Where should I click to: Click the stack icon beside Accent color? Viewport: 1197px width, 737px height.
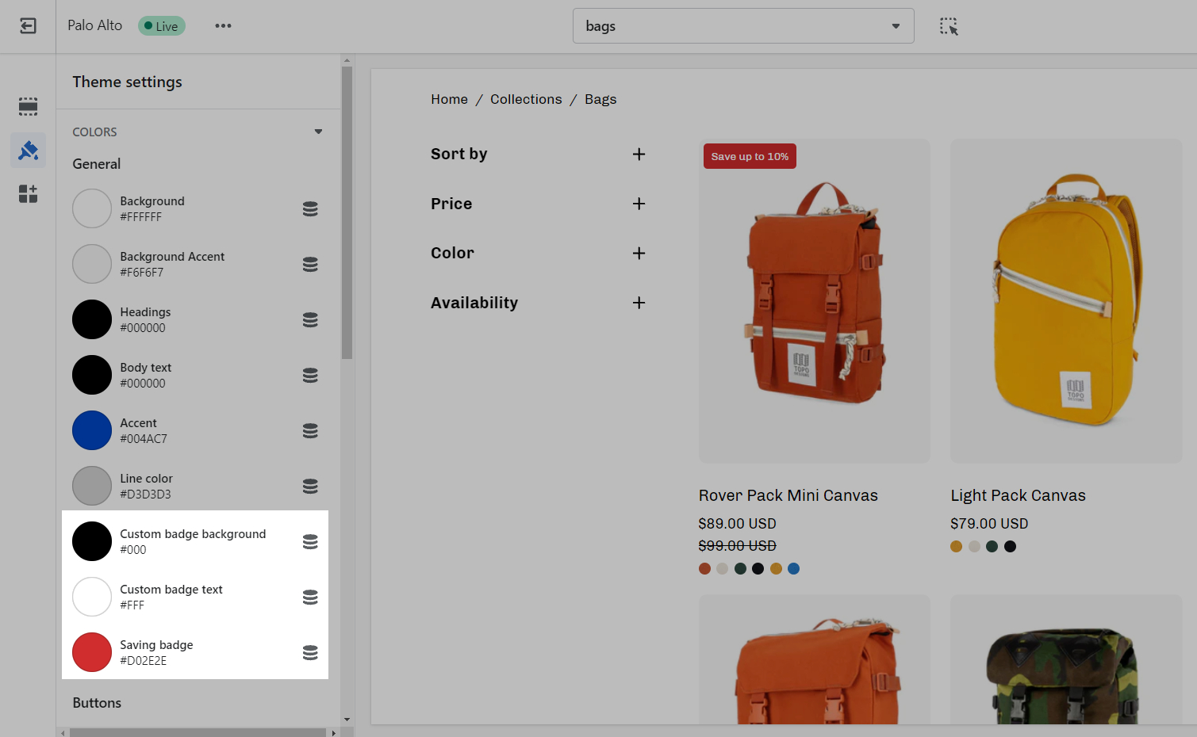(310, 430)
